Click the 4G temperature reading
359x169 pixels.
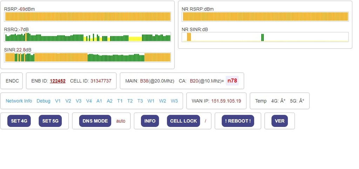pos(278,101)
